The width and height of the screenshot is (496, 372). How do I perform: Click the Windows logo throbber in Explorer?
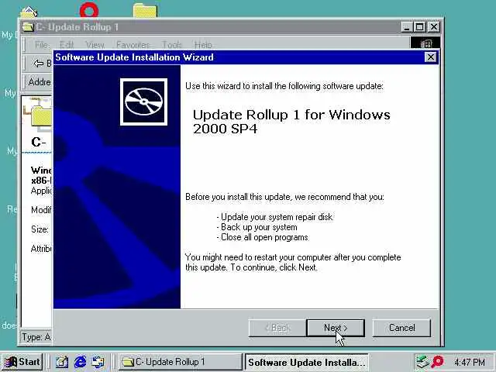point(425,43)
